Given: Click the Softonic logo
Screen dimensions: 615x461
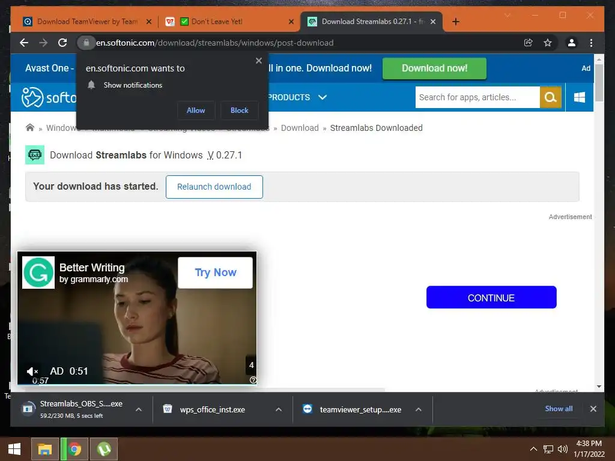Looking at the screenshot, I should (48, 97).
